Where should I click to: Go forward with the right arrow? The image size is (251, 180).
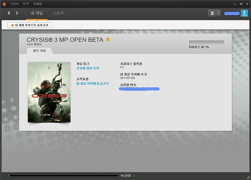[x=17, y=13]
